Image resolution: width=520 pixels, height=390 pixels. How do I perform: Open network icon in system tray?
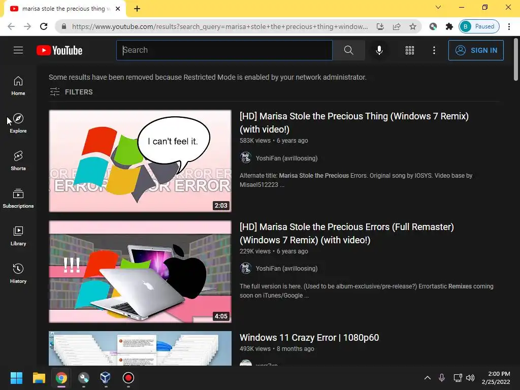[x=458, y=378]
